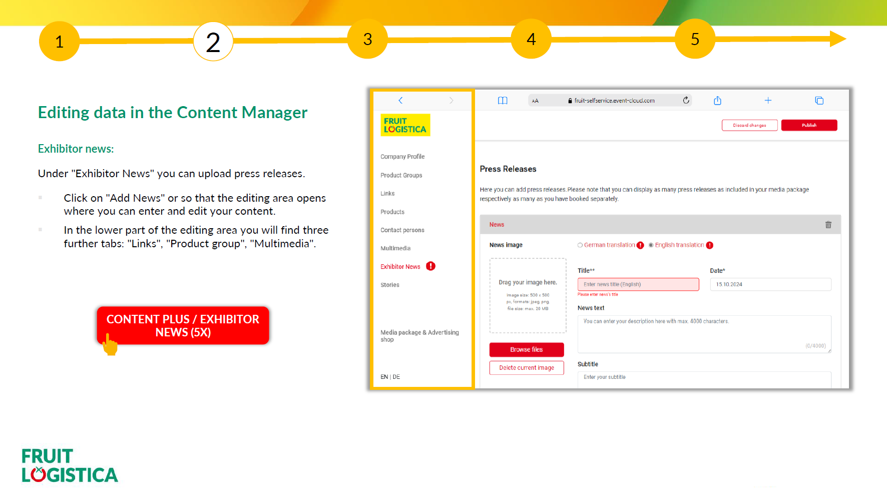Open Product Groups in the sidebar
Image resolution: width=887 pixels, height=498 pixels.
pos(401,175)
